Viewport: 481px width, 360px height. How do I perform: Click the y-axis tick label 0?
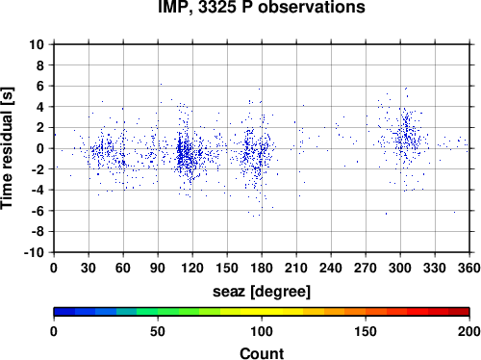(40, 148)
